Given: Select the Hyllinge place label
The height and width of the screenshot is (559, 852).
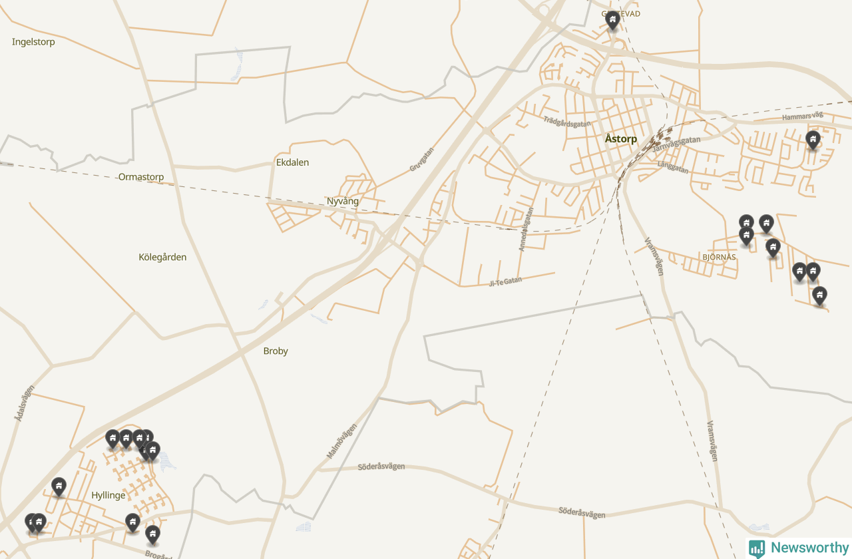Looking at the screenshot, I should pos(108,495).
